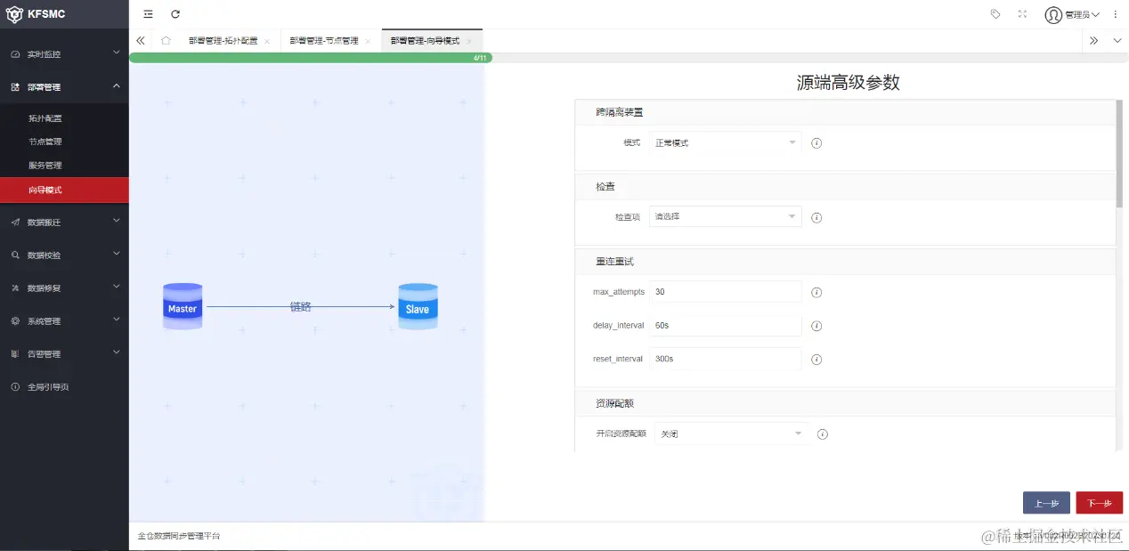Select 向导模式 in the sidebar
Screen dimensions: 1129x551
[64, 190]
